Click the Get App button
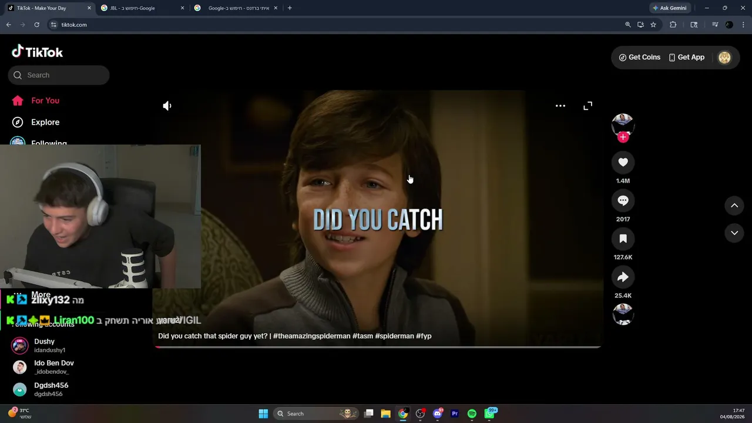This screenshot has height=423, width=752. coord(686,57)
